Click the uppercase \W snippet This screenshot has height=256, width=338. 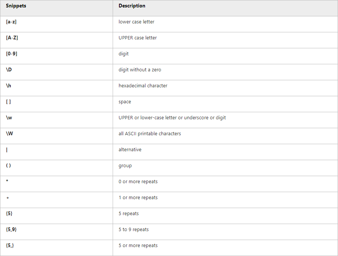point(10,133)
